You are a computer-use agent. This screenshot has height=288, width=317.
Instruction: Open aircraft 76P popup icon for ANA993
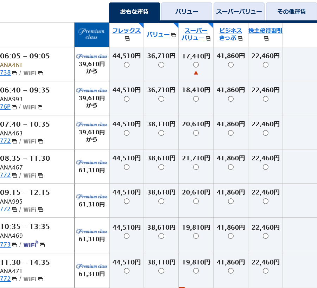(14, 107)
